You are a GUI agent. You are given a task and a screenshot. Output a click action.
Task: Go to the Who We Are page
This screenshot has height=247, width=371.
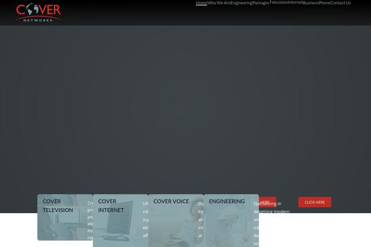pos(219,3)
